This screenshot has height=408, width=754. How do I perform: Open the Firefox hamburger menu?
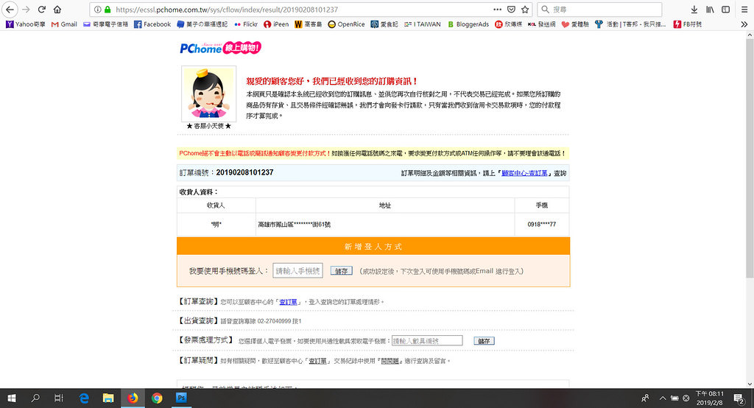tap(744, 9)
